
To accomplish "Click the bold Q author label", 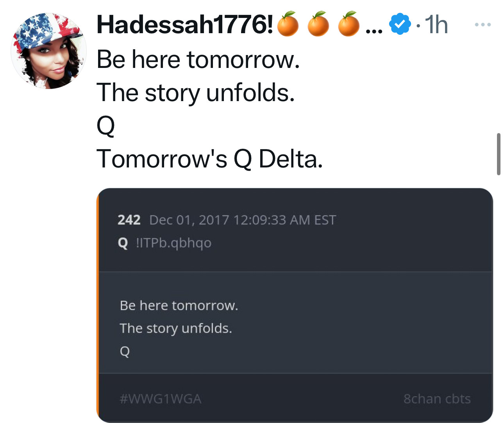I will [123, 243].
